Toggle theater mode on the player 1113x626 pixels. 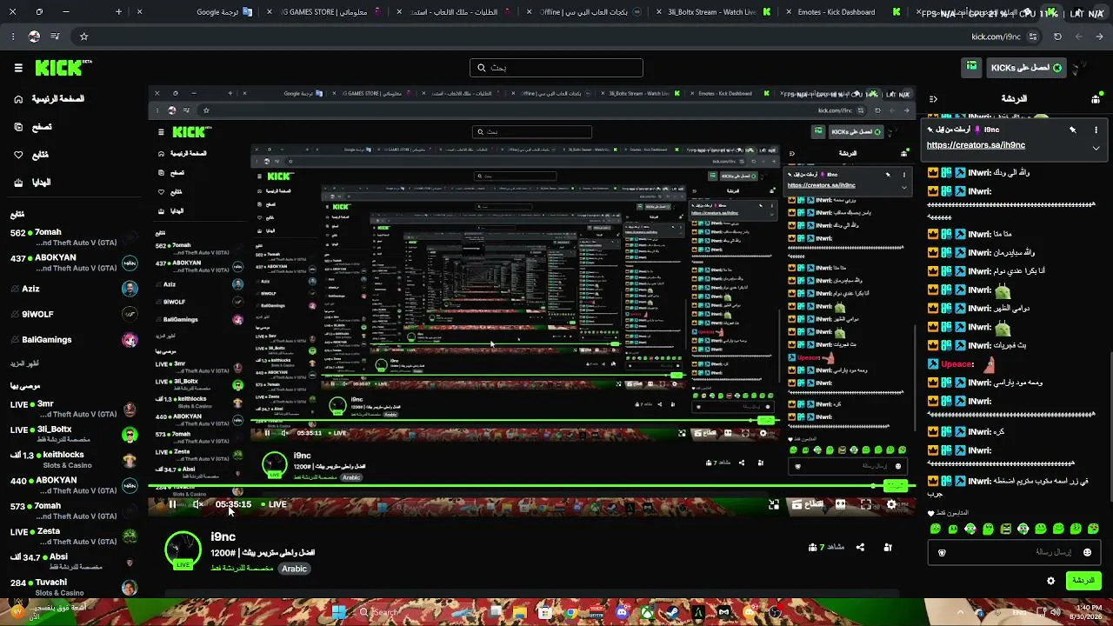coord(841,504)
